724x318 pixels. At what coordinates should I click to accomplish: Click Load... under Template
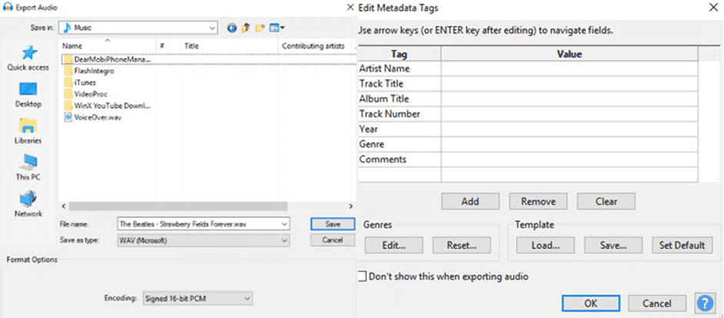pyautogui.click(x=546, y=245)
